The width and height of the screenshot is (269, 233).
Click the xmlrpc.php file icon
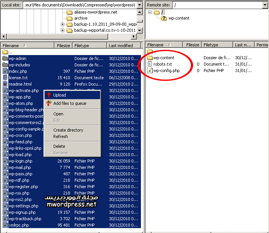pos(5,225)
